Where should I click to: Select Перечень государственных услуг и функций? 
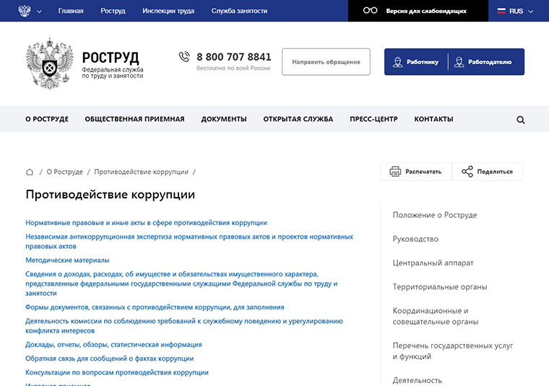[x=453, y=351]
